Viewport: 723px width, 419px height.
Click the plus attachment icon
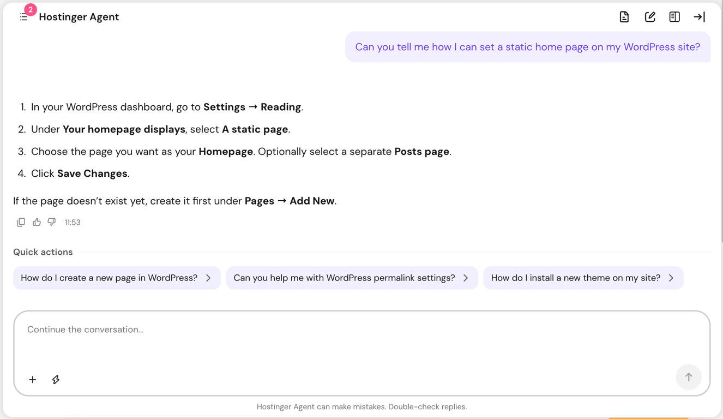click(x=33, y=379)
